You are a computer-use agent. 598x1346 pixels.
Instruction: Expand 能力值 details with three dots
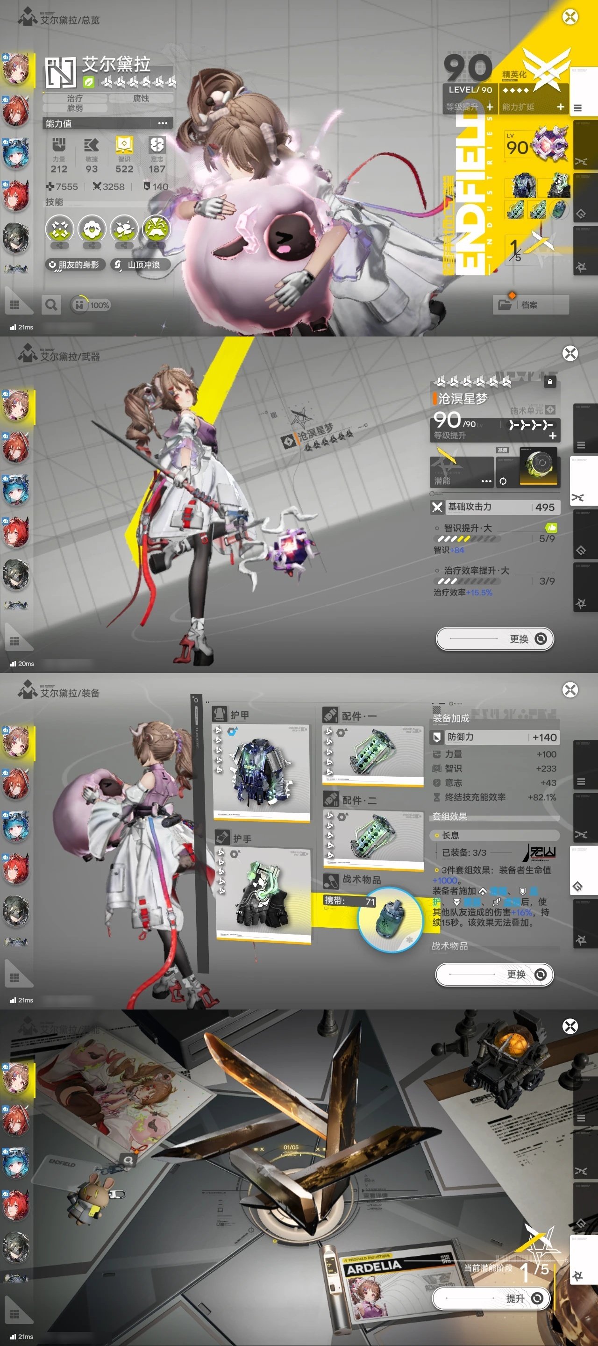coord(163,123)
